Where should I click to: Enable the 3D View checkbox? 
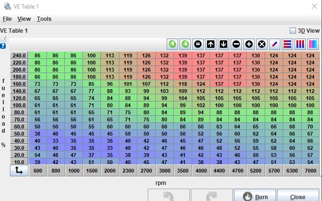coord(293,31)
